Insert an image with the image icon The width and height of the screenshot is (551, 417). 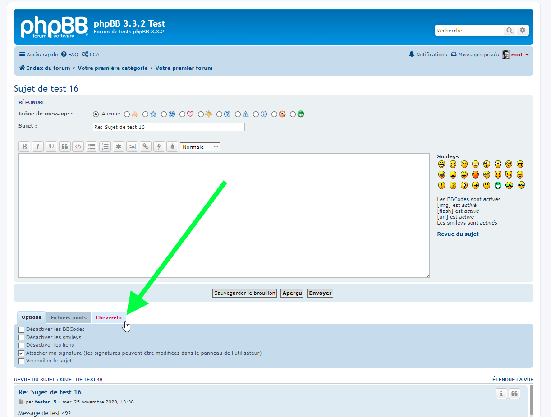click(x=132, y=147)
